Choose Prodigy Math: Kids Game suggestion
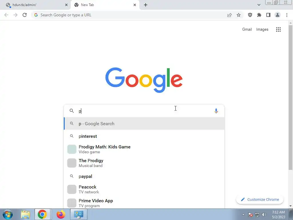The width and height of the screenshot is (293, 220). tap(144, 149)
